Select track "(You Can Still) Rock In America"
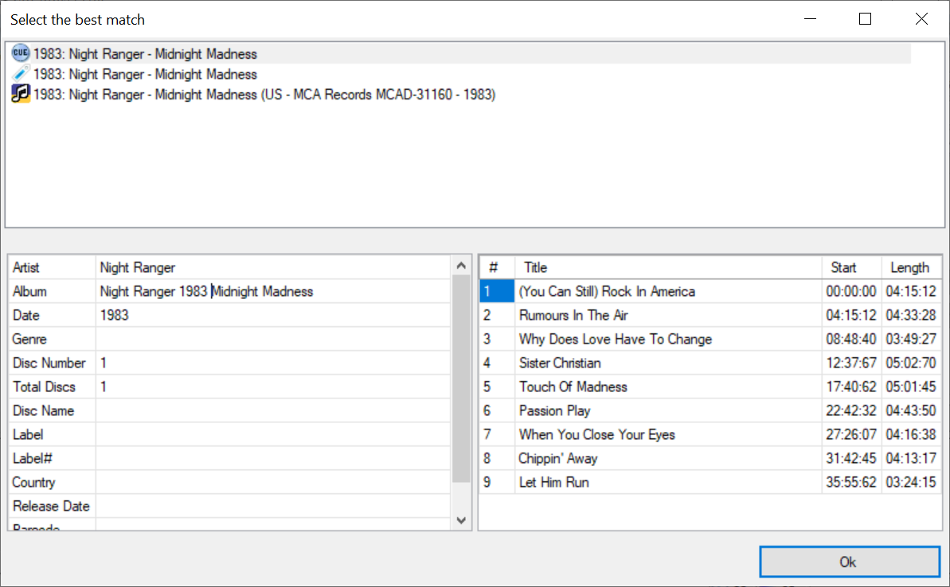Image resolution: width=950 pixels, height=587 pixels. tap(607, 291)
